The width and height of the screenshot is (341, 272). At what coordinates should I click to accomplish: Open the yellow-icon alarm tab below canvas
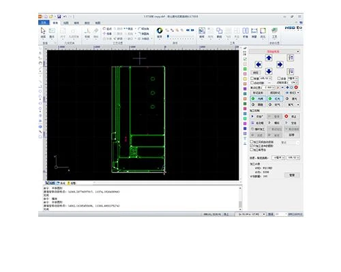(x=71, y=183)
